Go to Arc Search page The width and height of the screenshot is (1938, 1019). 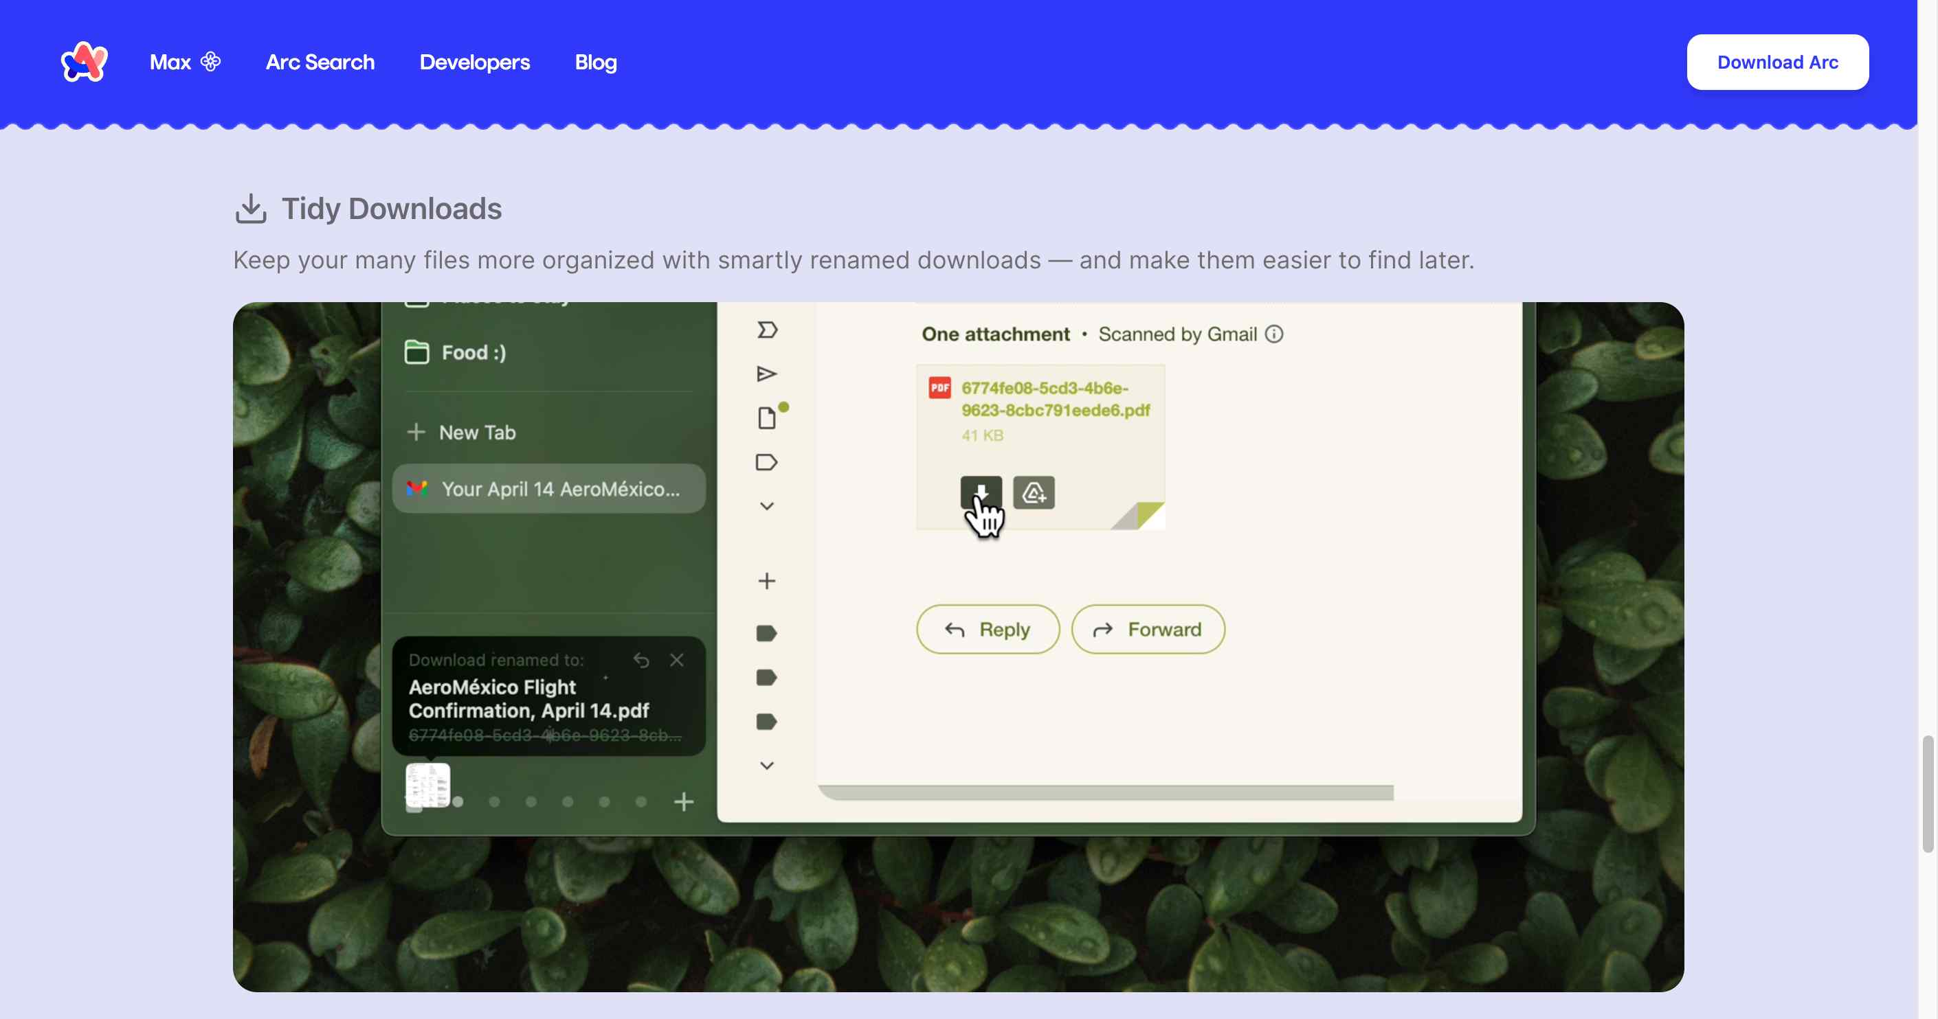pyautogui.click(x=320, y=62)
